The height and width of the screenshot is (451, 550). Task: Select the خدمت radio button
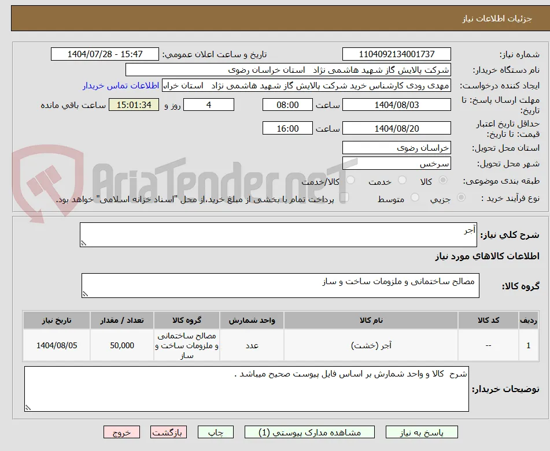point(402,180)
